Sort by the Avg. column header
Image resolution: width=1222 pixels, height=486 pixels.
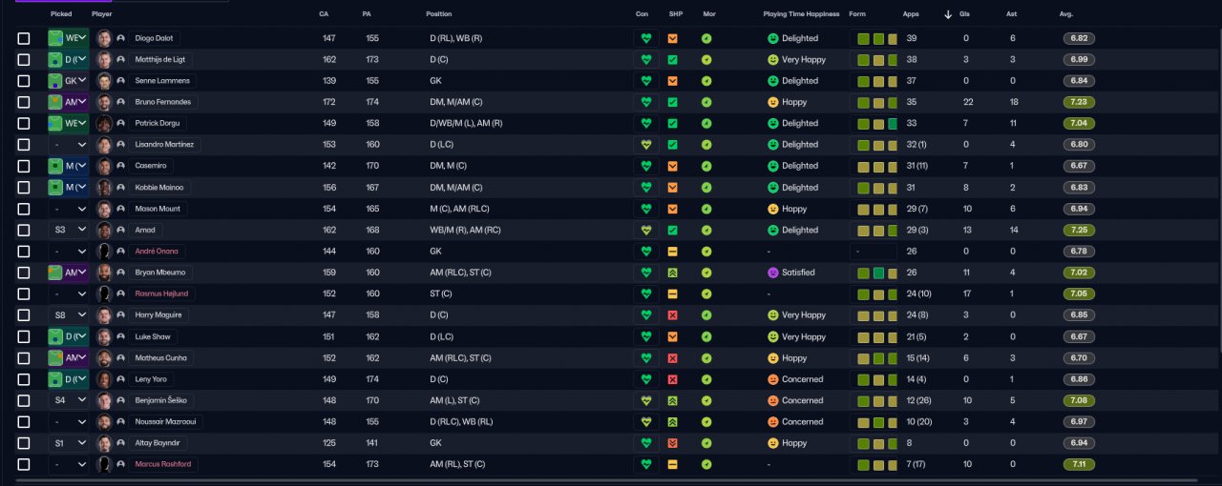pyautogui.click(x=1066, y=14)
